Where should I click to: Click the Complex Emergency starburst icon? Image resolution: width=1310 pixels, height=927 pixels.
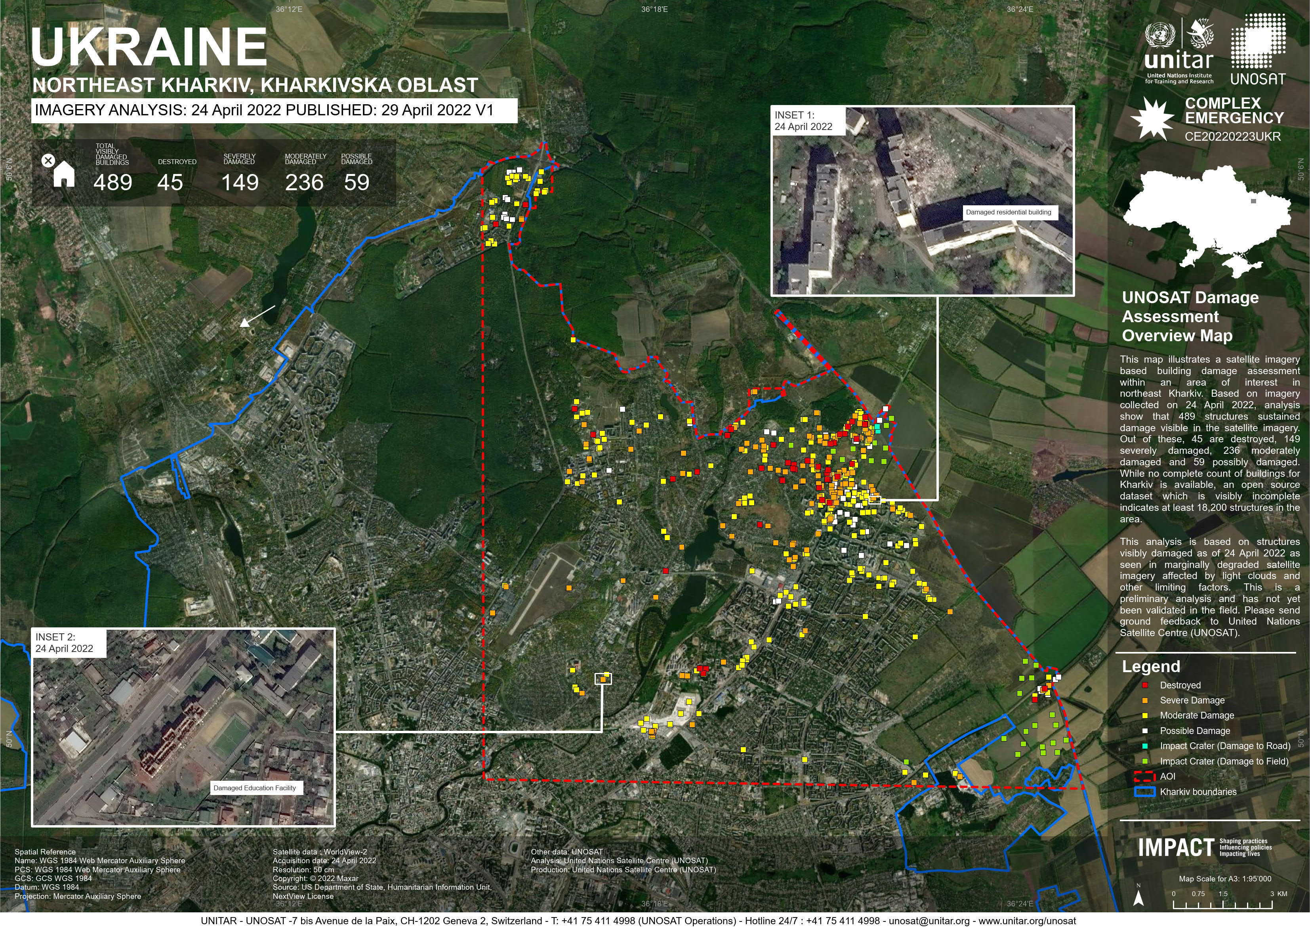(x=1152, y=119)
